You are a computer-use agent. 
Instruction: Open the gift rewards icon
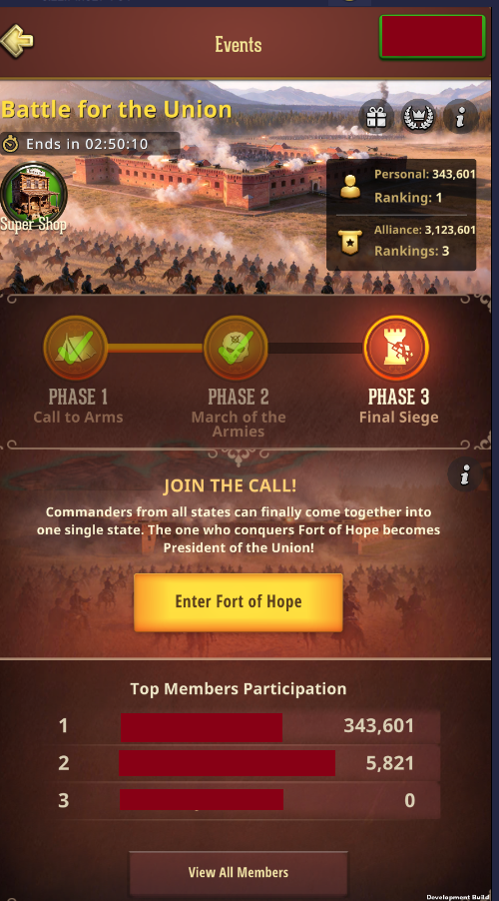376,117
